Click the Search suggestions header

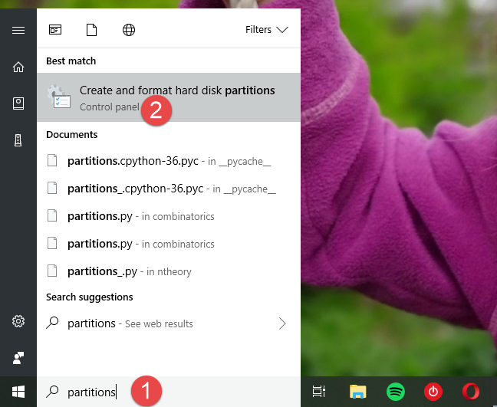90,297
